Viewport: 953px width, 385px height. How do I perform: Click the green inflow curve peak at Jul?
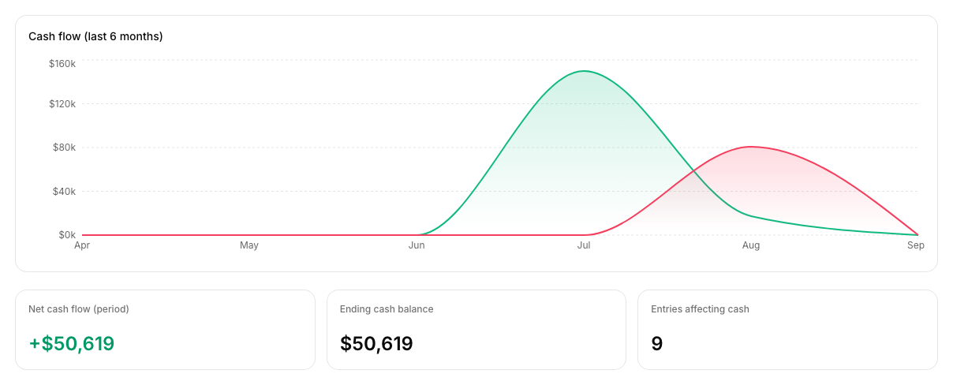(584, 71)
